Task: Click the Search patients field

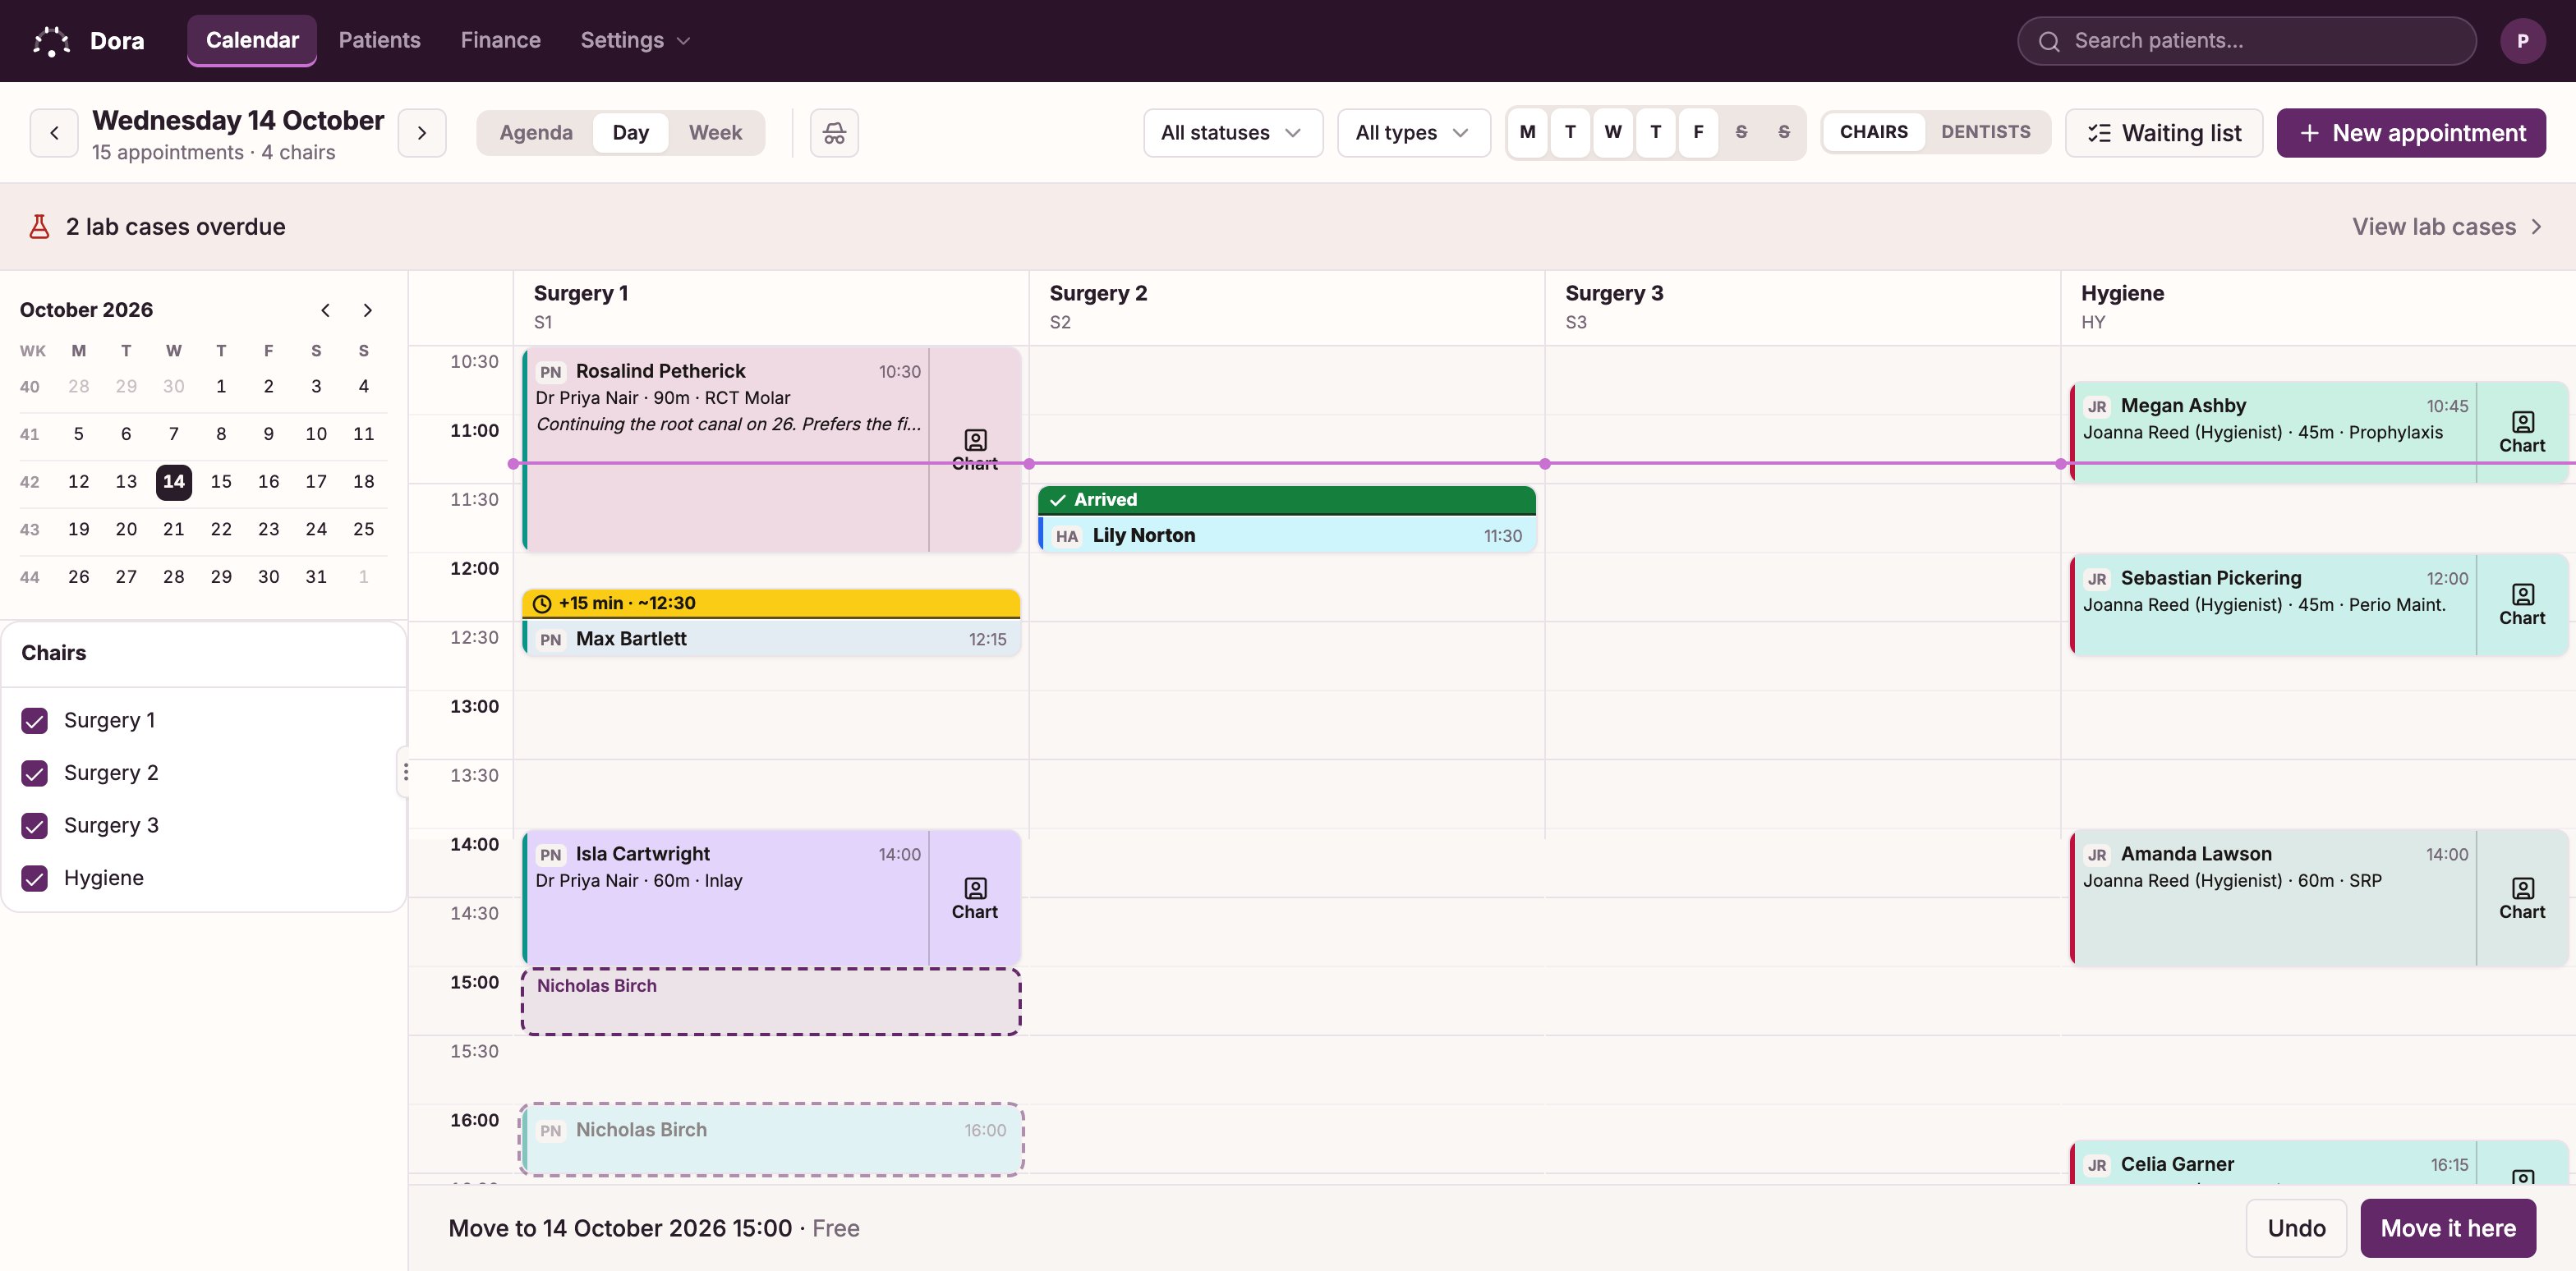Action: 2247,41
